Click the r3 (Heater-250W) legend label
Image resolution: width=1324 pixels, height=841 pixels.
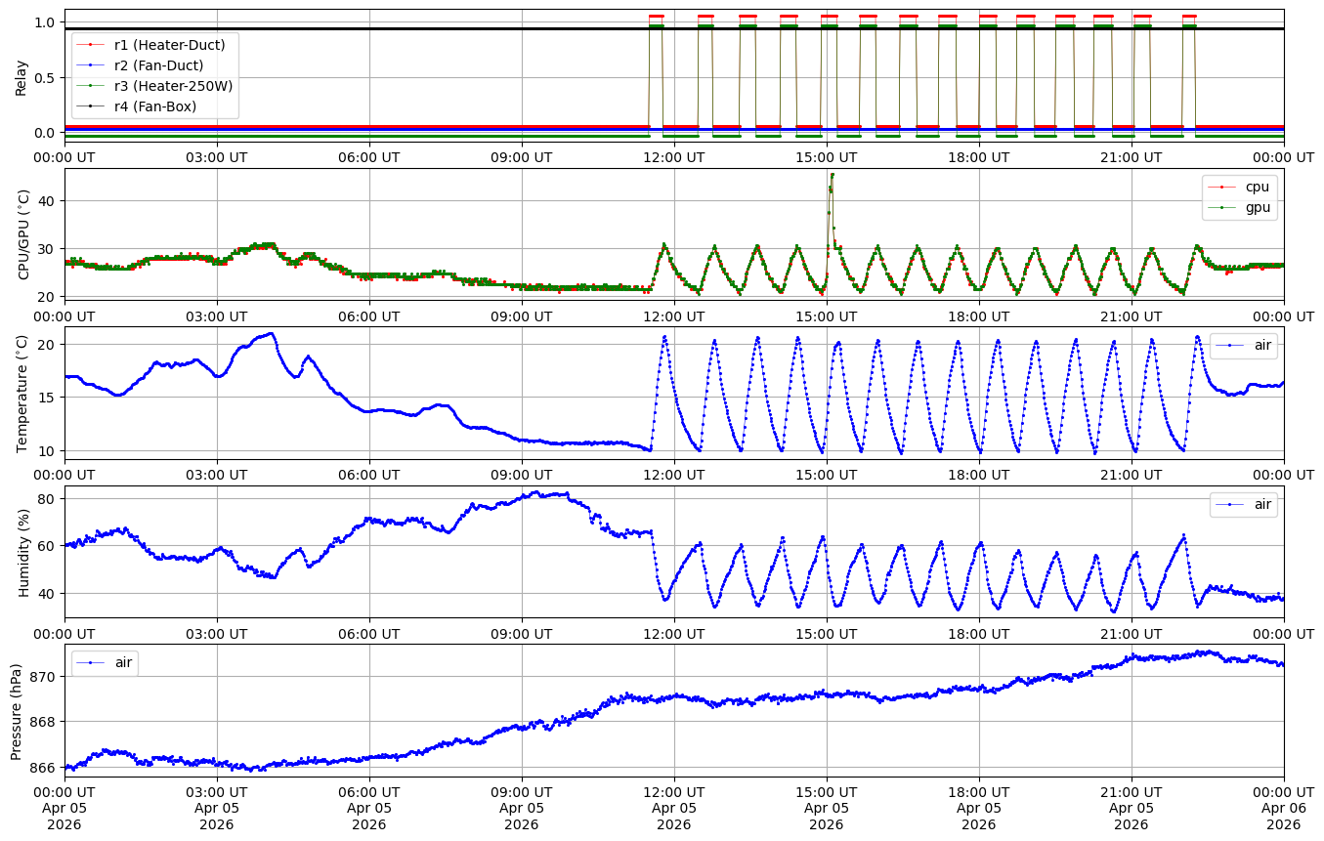[x=173, y=86]
